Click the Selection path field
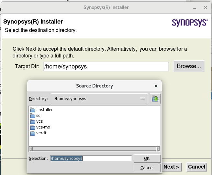The height and width of the screenshot is (175, 212). (x=91, y=158)
